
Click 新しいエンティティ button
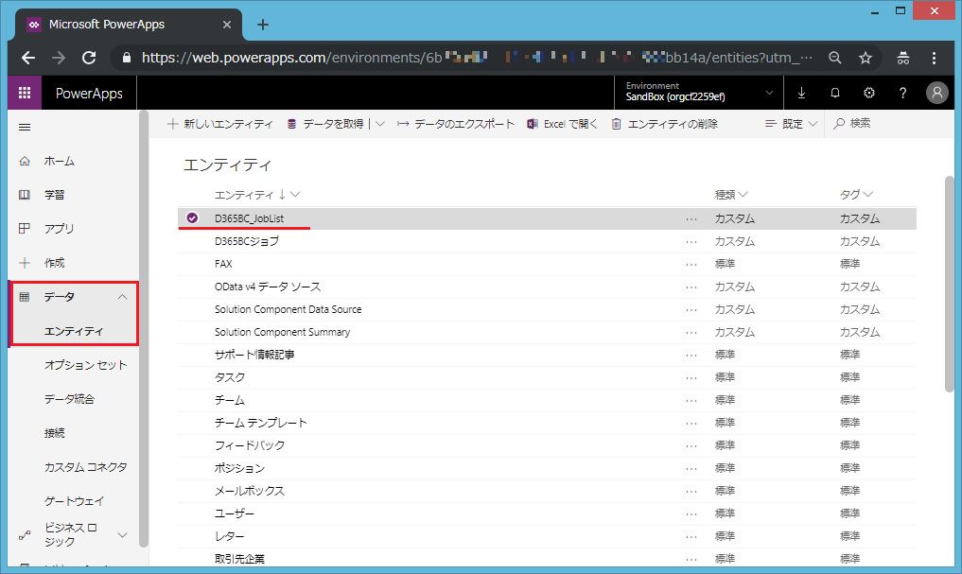(x=220, y=124)
